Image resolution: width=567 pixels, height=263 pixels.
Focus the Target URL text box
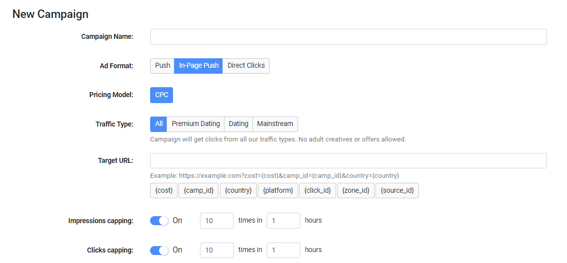pyautogui.click(x=348, y=161)
